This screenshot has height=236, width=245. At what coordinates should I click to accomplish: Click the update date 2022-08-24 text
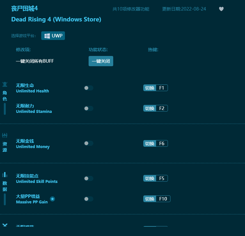tap(184, 9)
